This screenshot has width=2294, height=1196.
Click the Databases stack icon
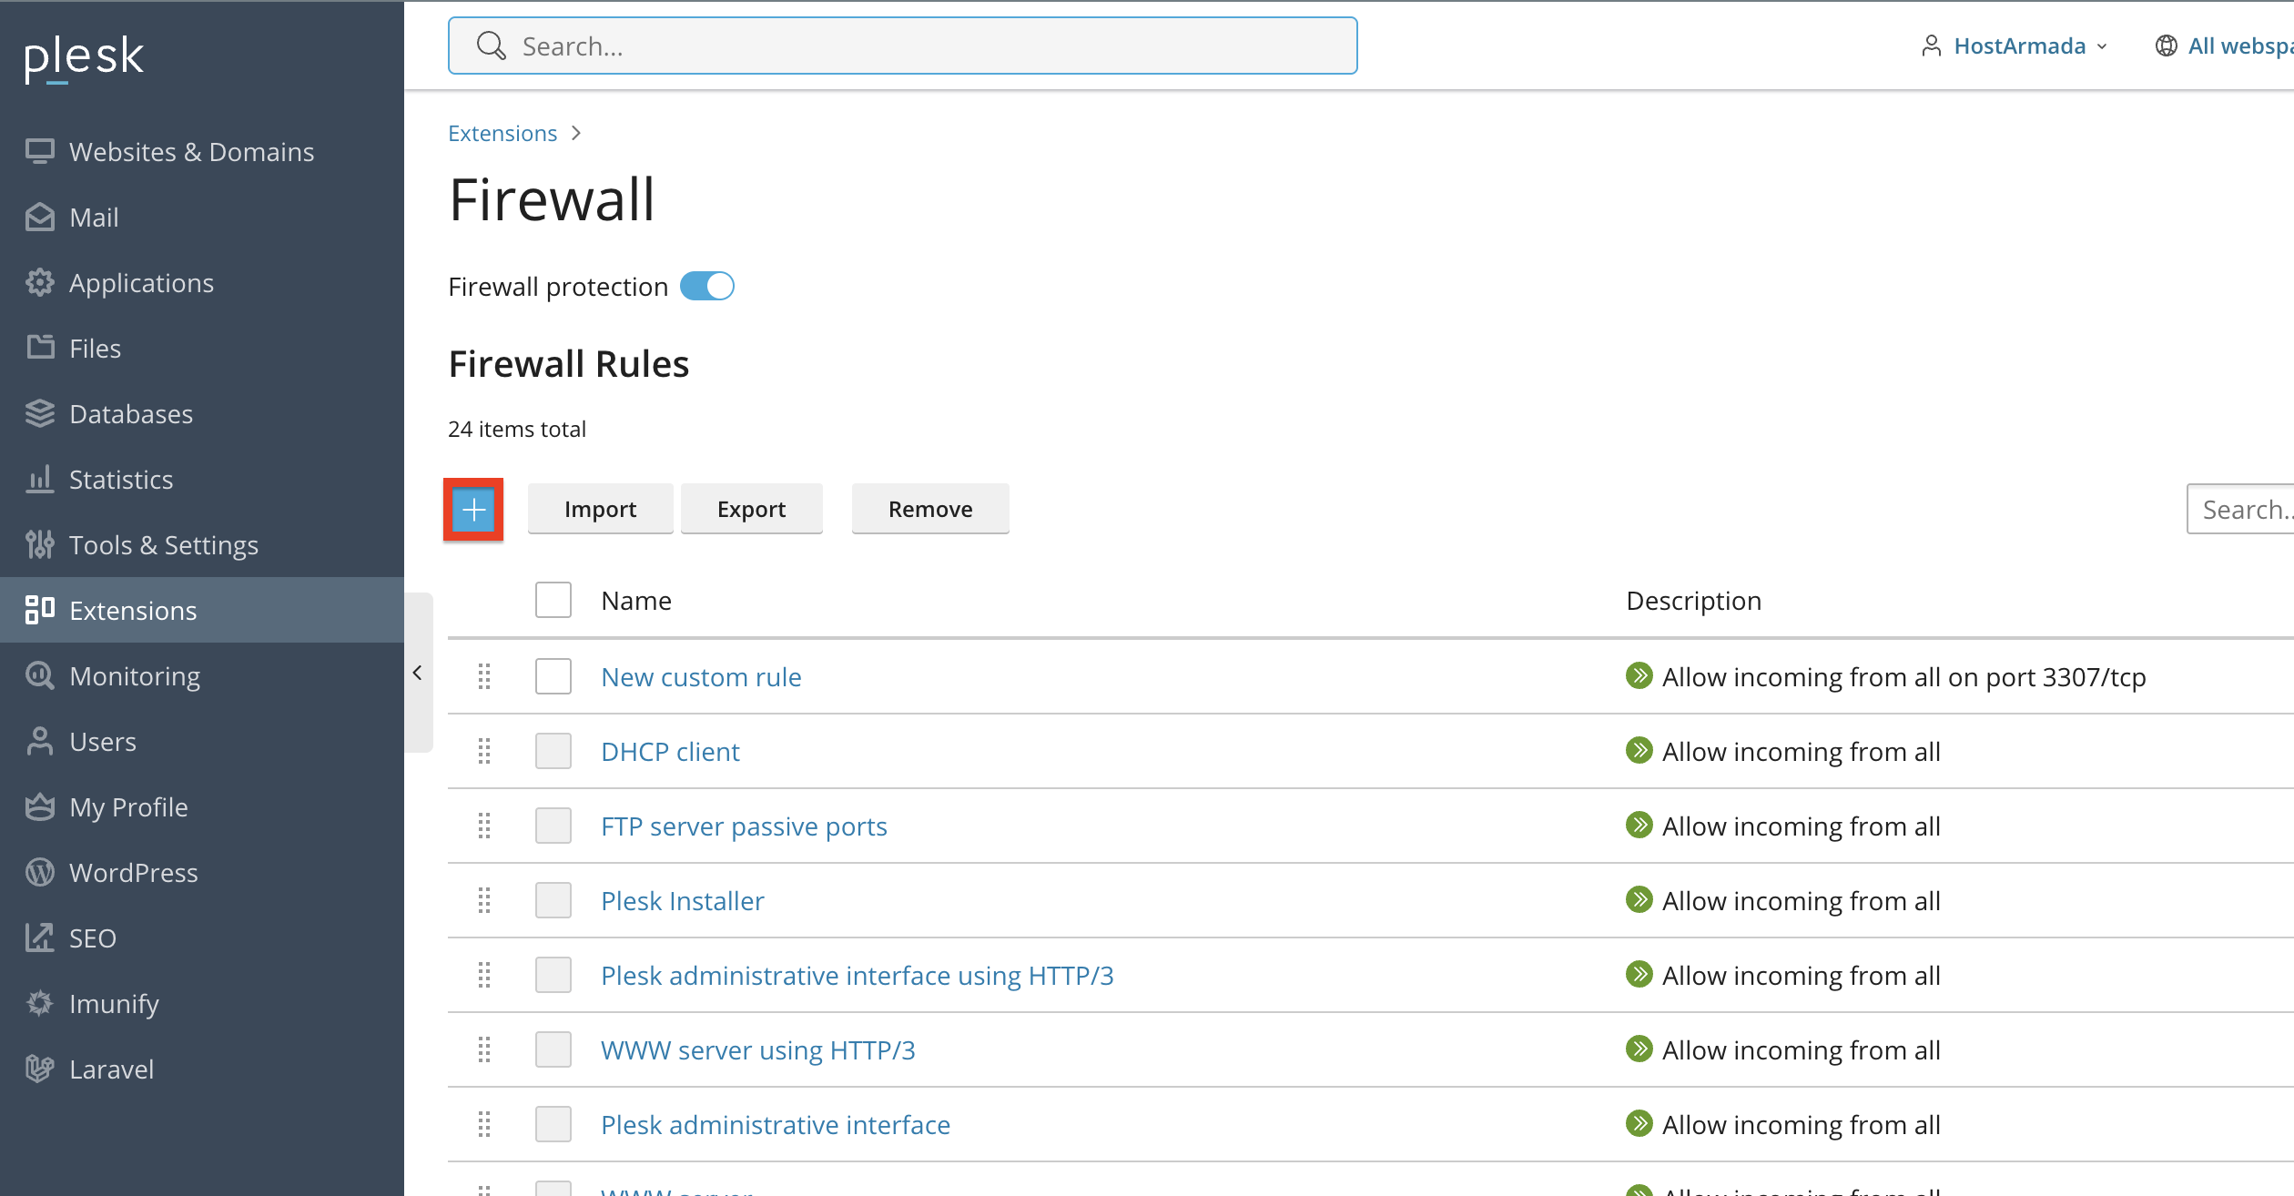[x=39, y=413]
